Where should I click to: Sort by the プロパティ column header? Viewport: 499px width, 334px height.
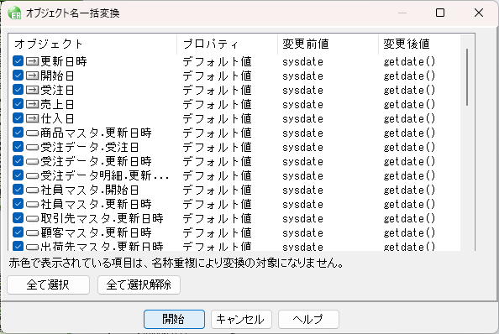(227, 44)
